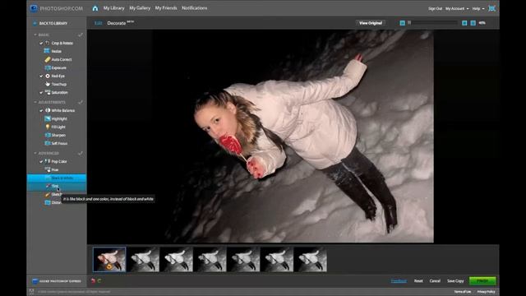Click the green Finish button
The height and width of the screenshot is (296, 526).
[x=482, y=281]
